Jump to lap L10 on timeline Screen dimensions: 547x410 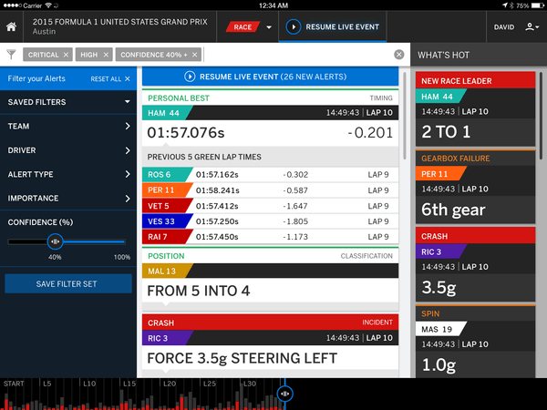[x=89, y=384]
